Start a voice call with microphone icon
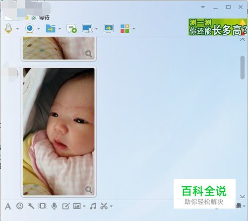This screenshot has width=248, height=221. coord(8,28)
